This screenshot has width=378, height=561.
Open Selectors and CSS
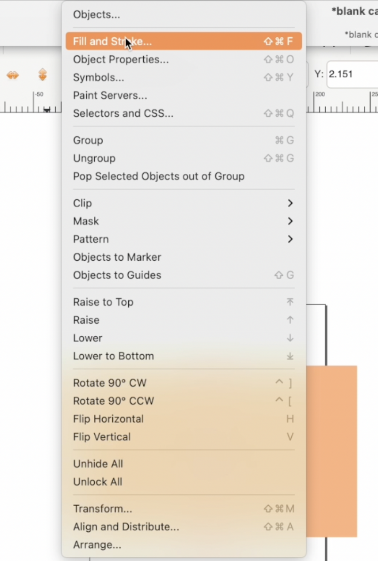(123, 113)
